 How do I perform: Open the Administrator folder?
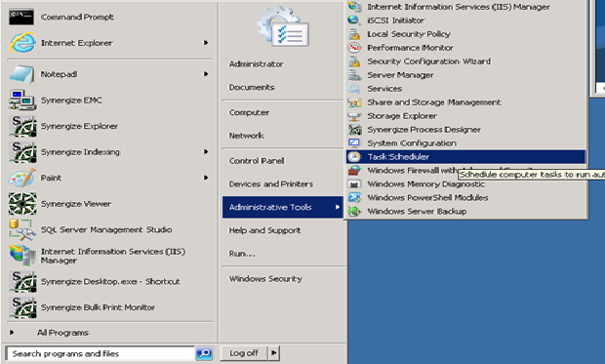click(x=257, y=64)
